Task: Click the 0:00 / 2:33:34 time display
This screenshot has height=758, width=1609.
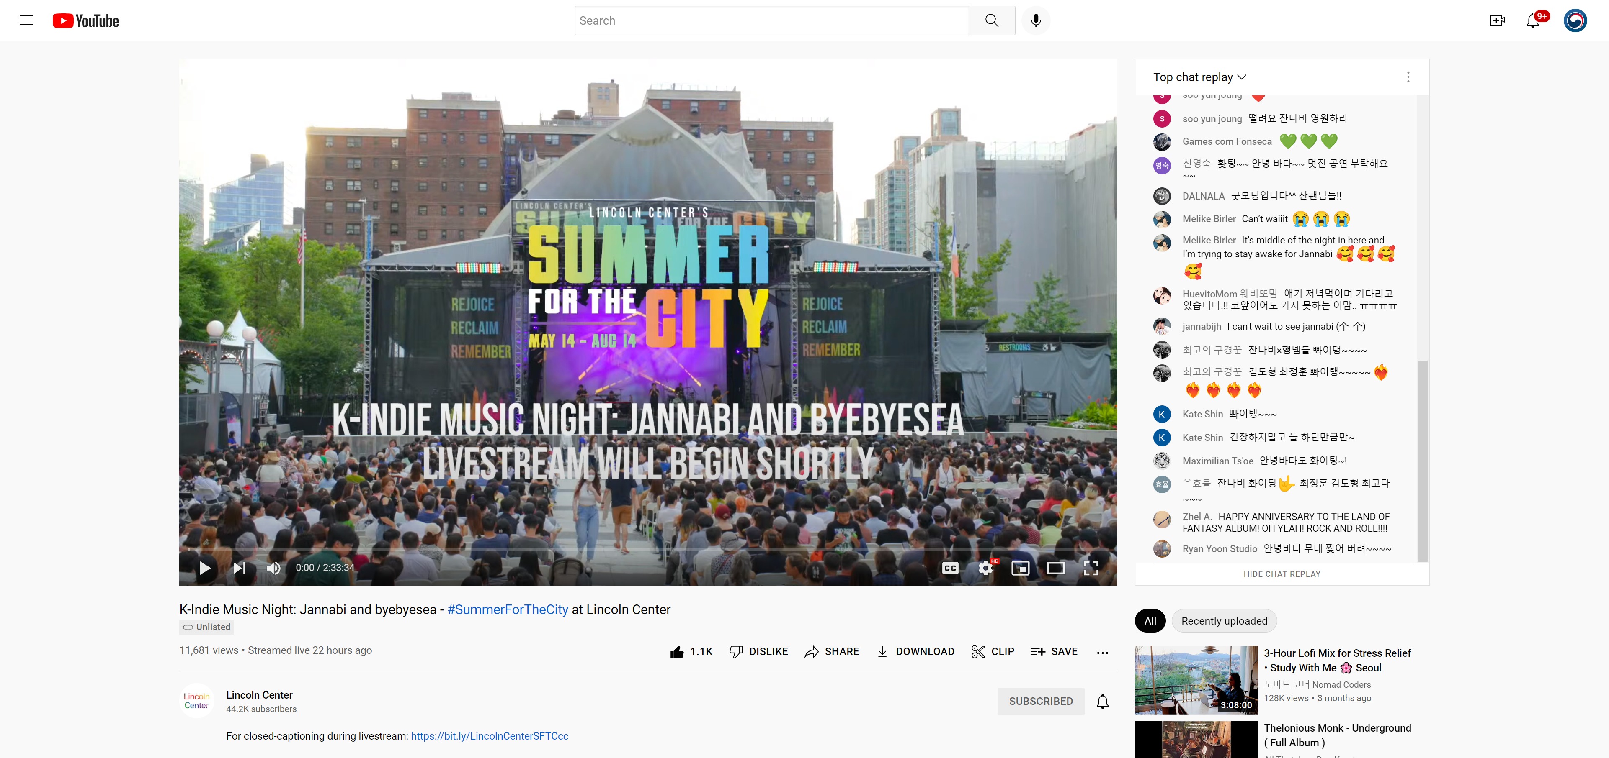Action: (x=325, y=568)
